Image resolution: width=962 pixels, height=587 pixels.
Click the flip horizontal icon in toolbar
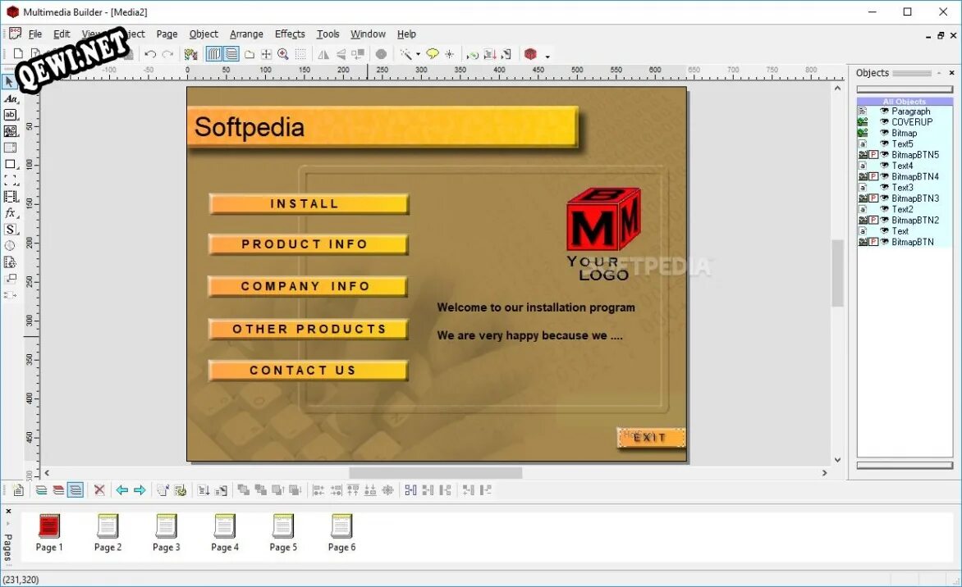[x=323, y=55]
